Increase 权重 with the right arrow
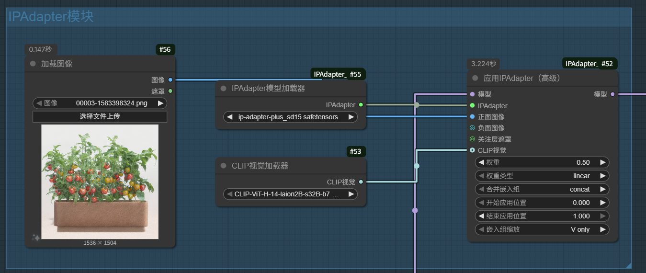 (x=603, y=162)
